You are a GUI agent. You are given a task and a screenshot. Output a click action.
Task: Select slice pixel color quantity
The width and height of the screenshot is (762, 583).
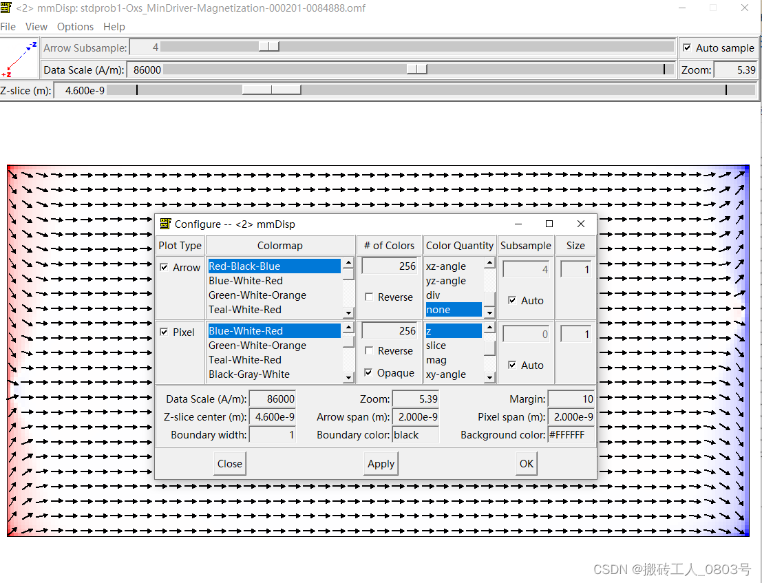(454, 346)
